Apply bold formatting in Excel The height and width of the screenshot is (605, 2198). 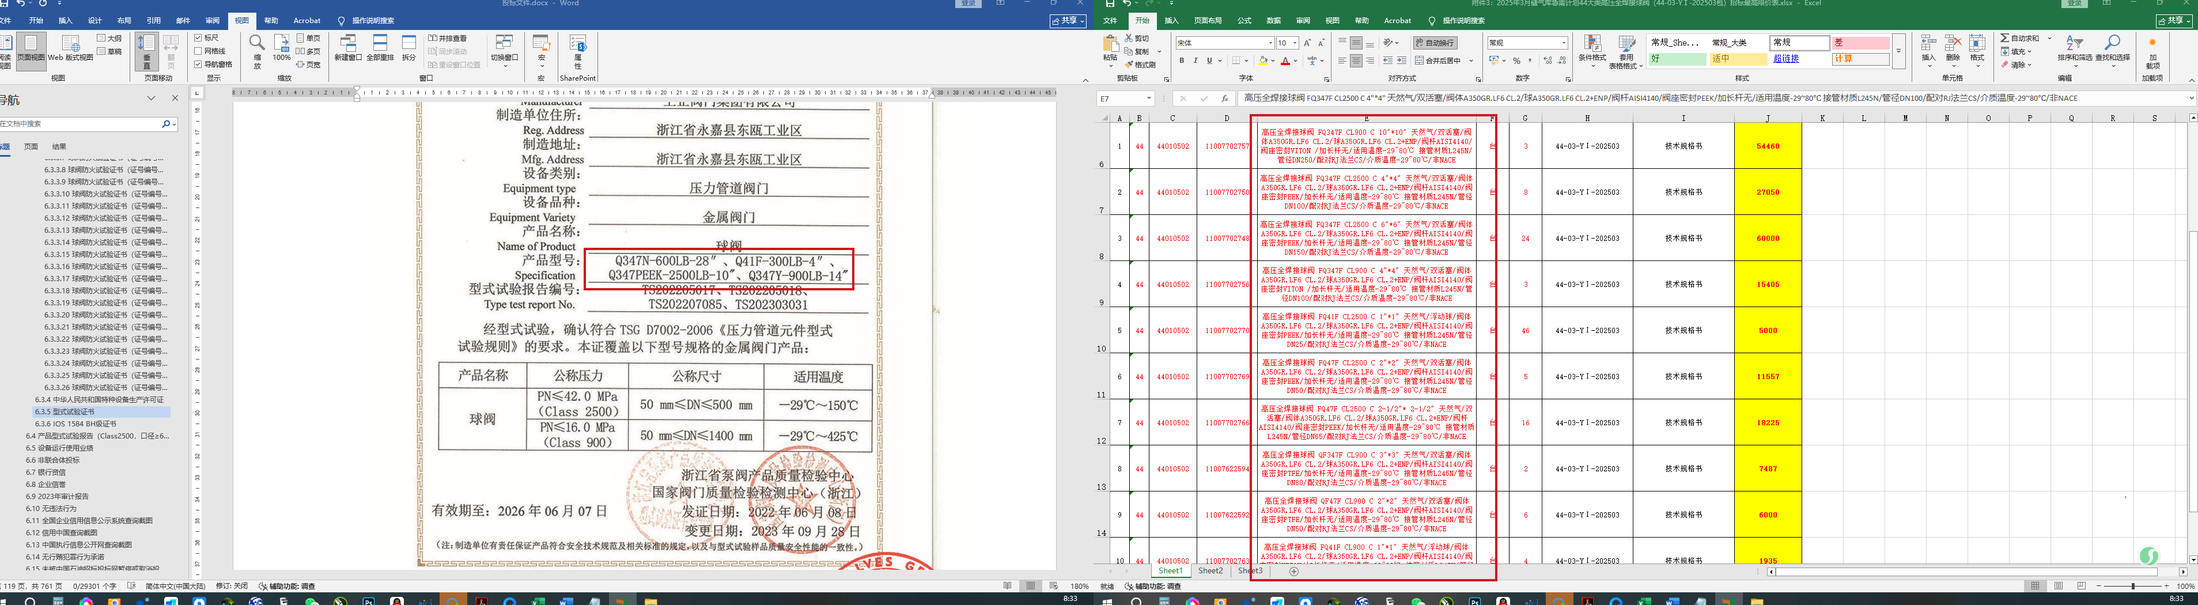[x=1182, y=60]
